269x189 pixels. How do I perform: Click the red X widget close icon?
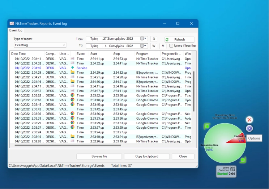tap(249, 120)
